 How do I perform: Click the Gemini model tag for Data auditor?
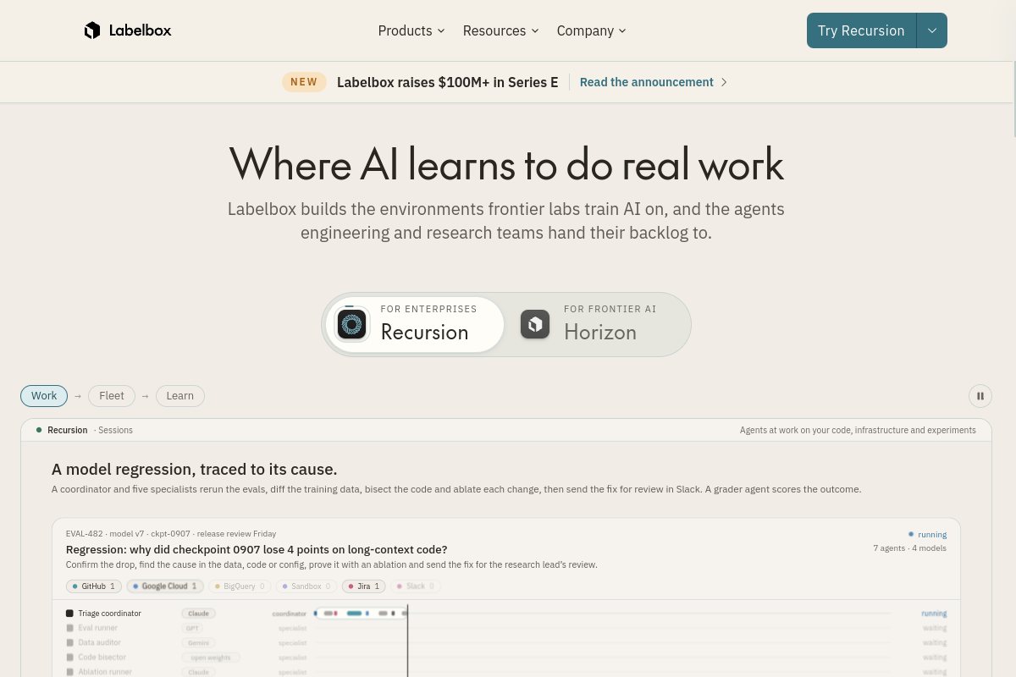198,642
